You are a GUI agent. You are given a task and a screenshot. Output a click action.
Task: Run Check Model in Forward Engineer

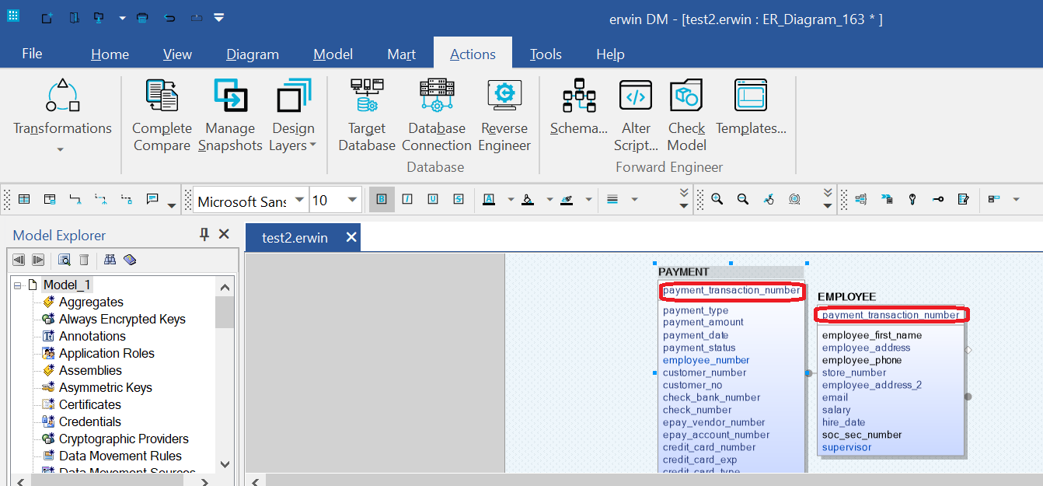[686, 115]
